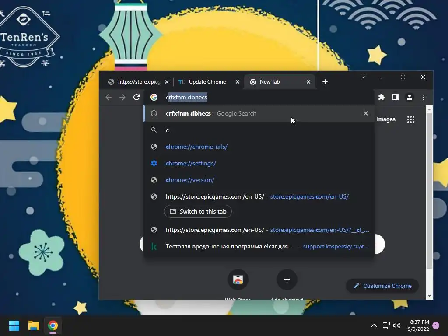Remove the crfxfnm dbhecs suggestion with X
Image resolution: width=448 pixels, height=336 pixels.
click(x=366, y=113)
